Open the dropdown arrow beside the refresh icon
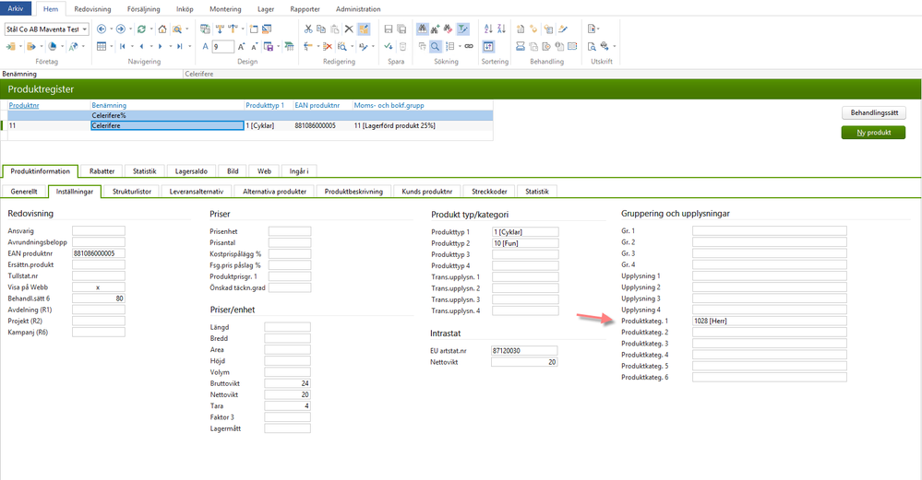Viewport: 922px width, 480px height. point(151,29)
